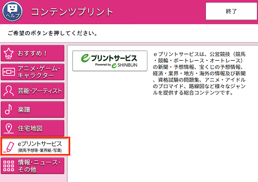This screenshot has height=182, width=258.
Task: Click the eプリントサービス description text
Action: pos(199,73)
